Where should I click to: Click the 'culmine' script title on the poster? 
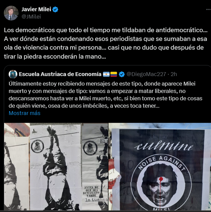tap(164, 146)
